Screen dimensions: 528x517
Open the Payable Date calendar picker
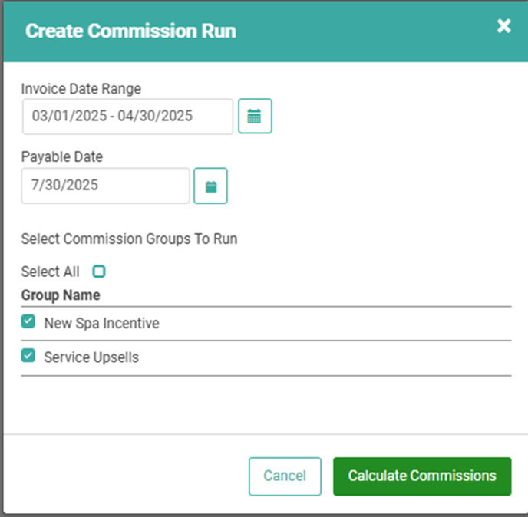(x=210, y=186)
